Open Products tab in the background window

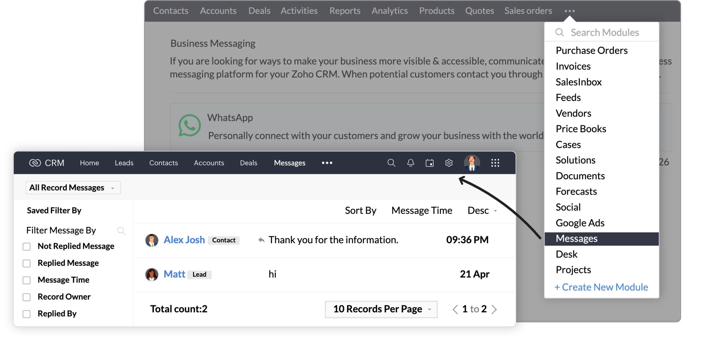point(437,11)
